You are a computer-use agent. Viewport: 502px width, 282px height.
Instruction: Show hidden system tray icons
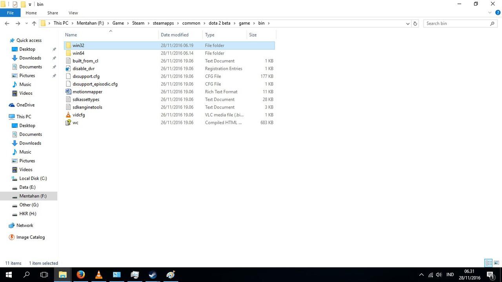[422, 275]
